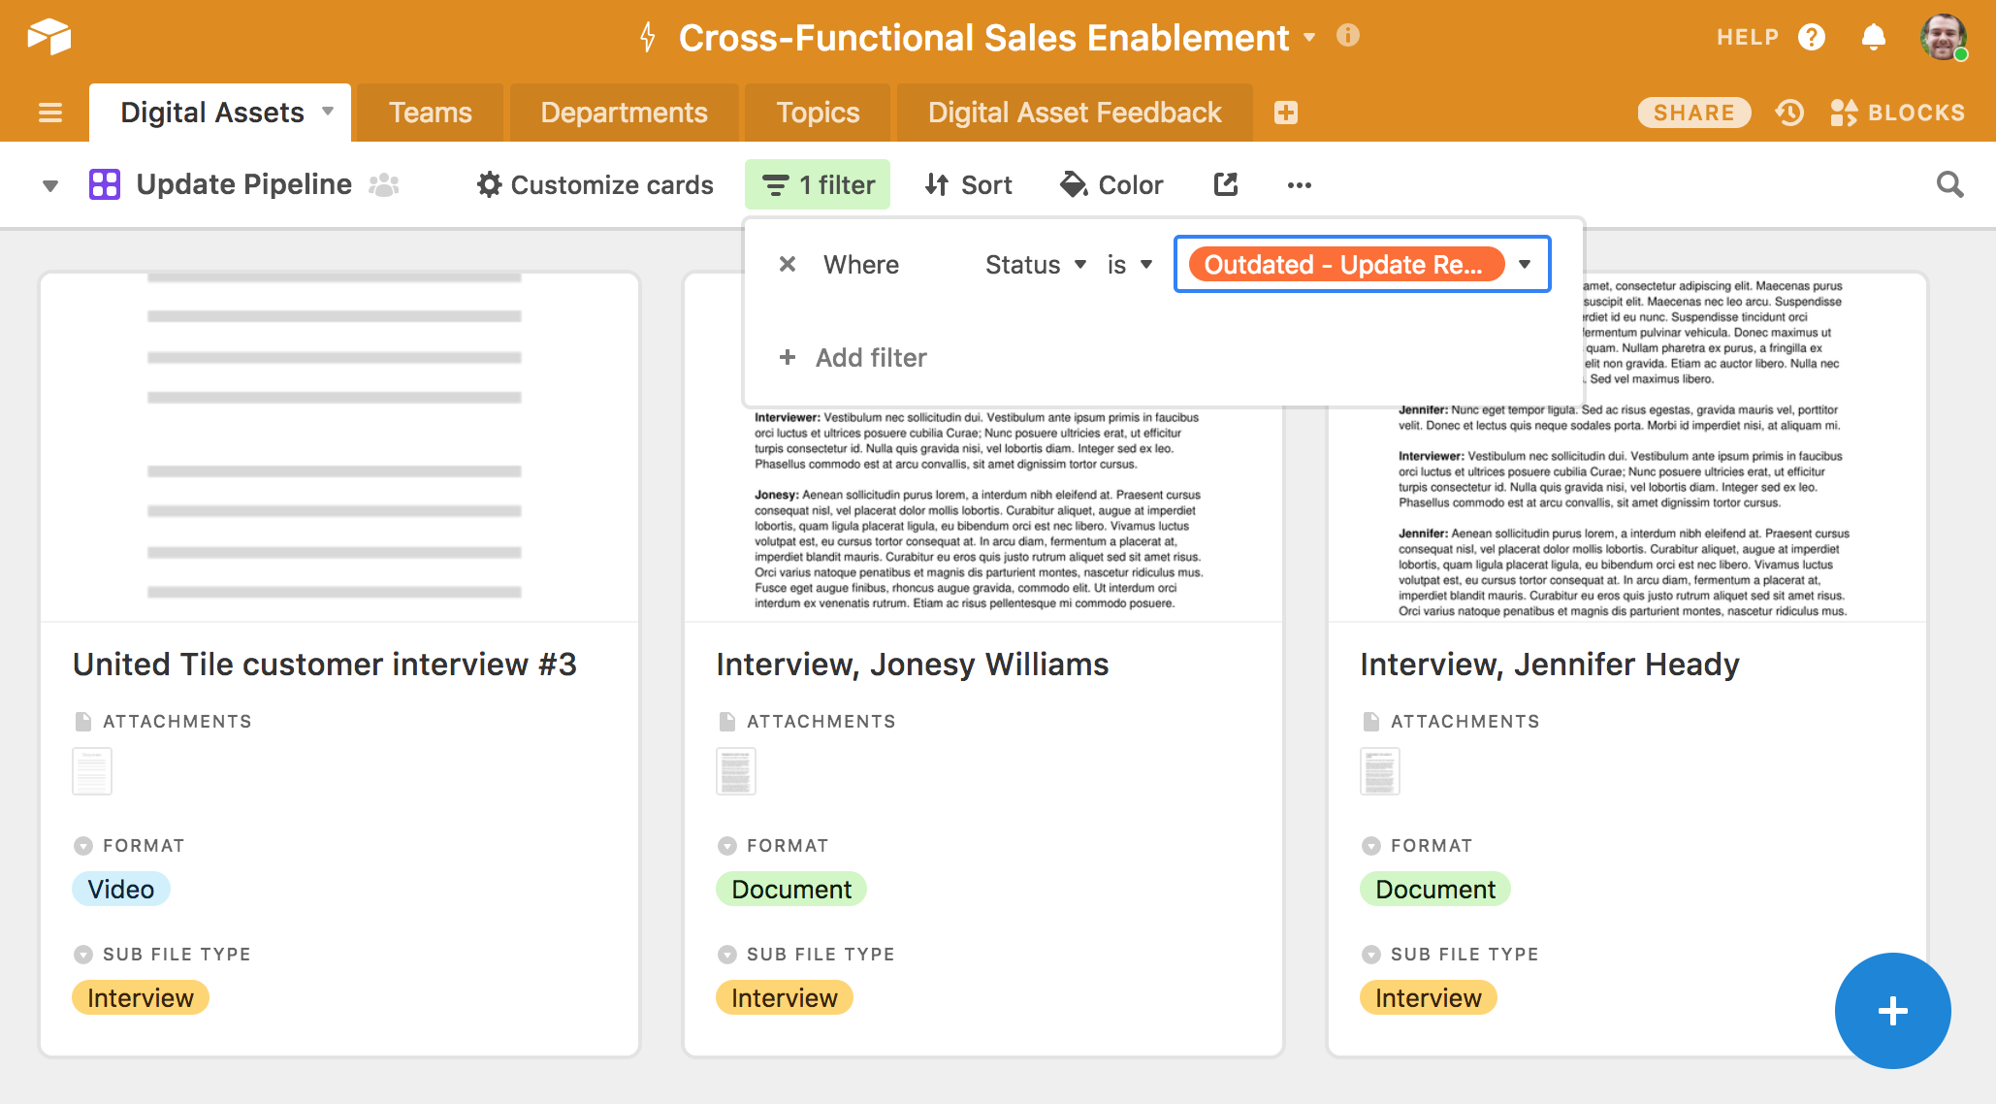
Task: Open the search magnifier icon
Action: pos(1949,184)
